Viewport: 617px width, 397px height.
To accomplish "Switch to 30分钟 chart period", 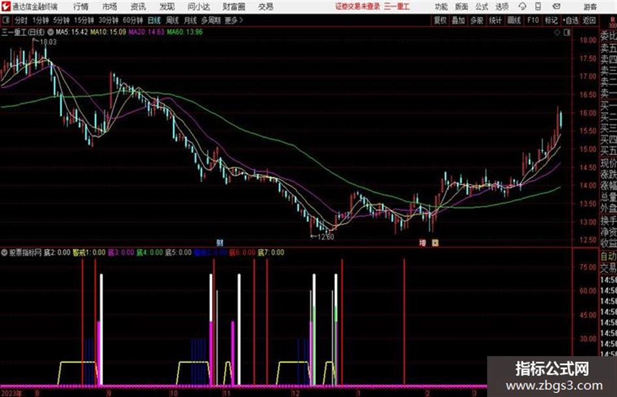I will pos(108,20).
